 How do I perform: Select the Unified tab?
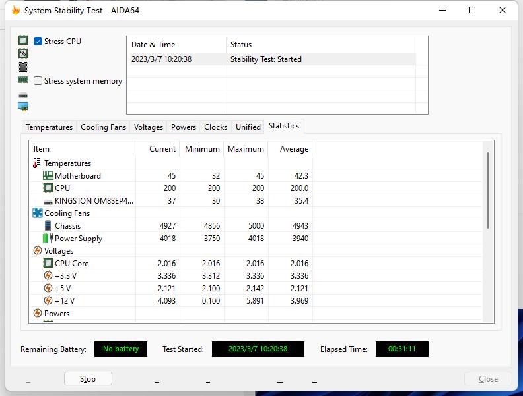(248, 127)
